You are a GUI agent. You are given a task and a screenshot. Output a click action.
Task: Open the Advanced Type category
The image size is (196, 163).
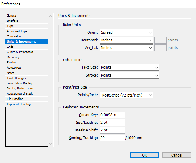click(x=27, y=31)
